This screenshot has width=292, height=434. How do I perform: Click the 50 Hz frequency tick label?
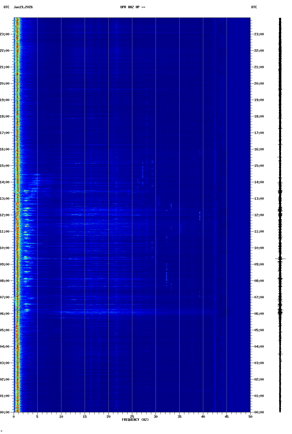click(x=250, y=417)
